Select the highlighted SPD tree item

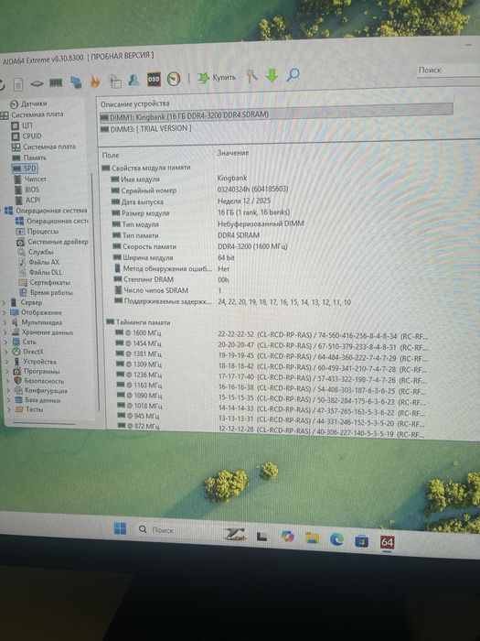[x=25, y=168]
